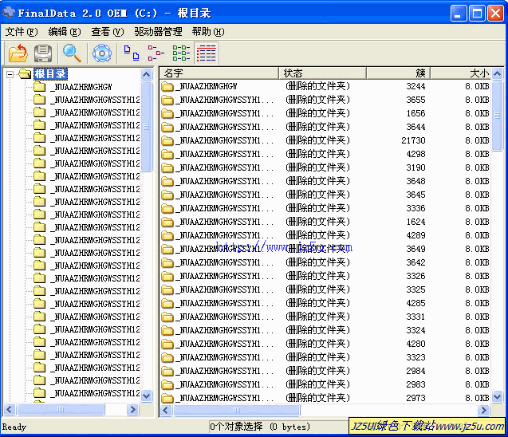Click folder icon of row with cluster 1656

coord(167,113)
